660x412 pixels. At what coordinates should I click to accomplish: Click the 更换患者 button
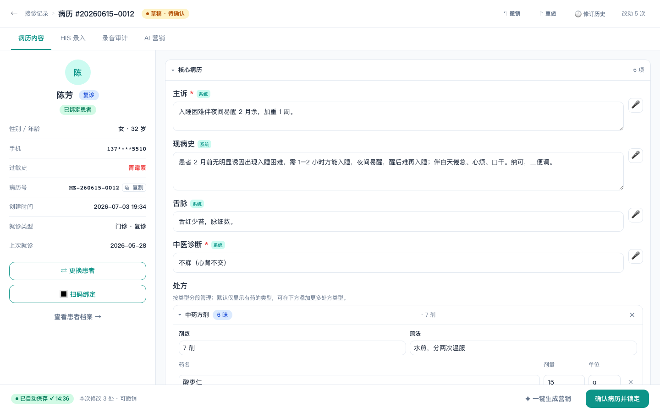[x=77, y=271]
